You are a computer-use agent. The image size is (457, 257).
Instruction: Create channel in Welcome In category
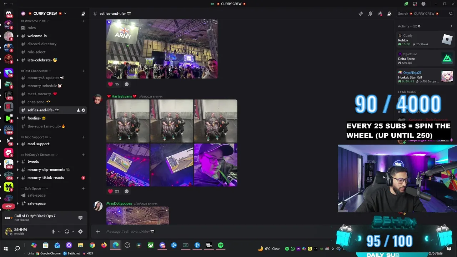click(83, 21)
